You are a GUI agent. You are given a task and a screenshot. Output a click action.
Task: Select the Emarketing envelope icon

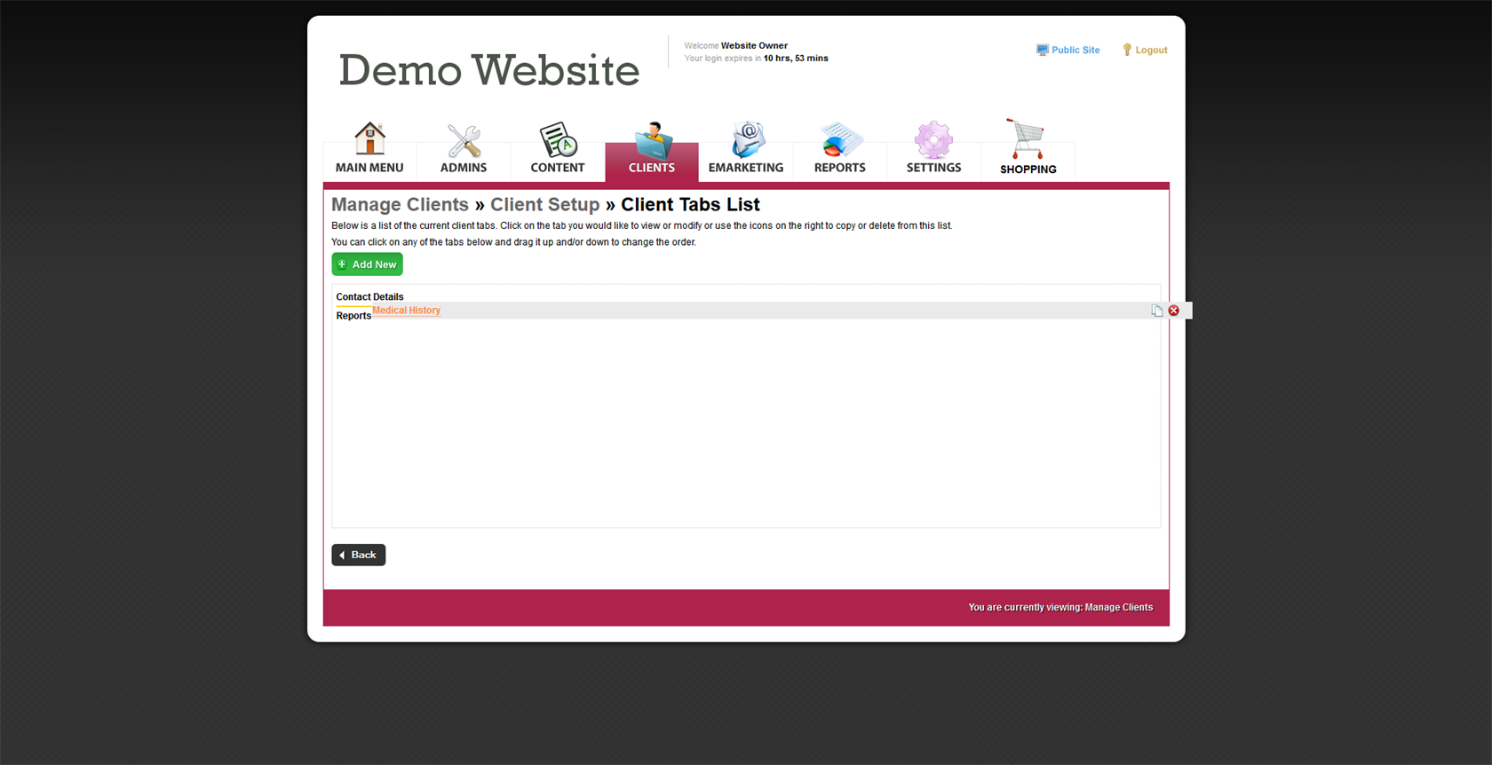pos(746,140)
